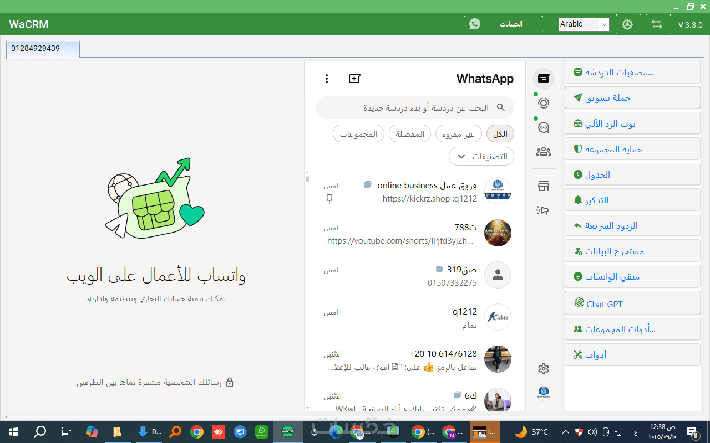Screen dimensions: 710x443
Task: Open حماية المجموعة group protection
Action: point(632,149)
